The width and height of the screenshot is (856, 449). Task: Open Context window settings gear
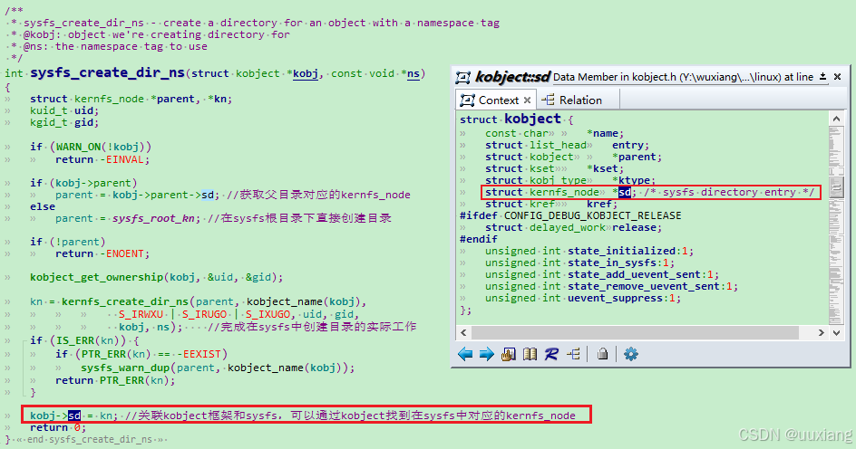tap(630, 354)
